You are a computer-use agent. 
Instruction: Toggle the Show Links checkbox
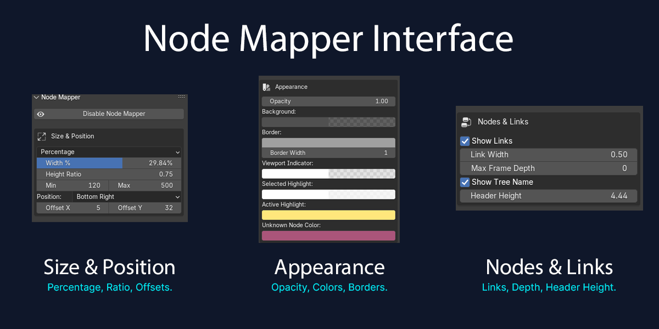pyautogui.click(x=465, y=141)
